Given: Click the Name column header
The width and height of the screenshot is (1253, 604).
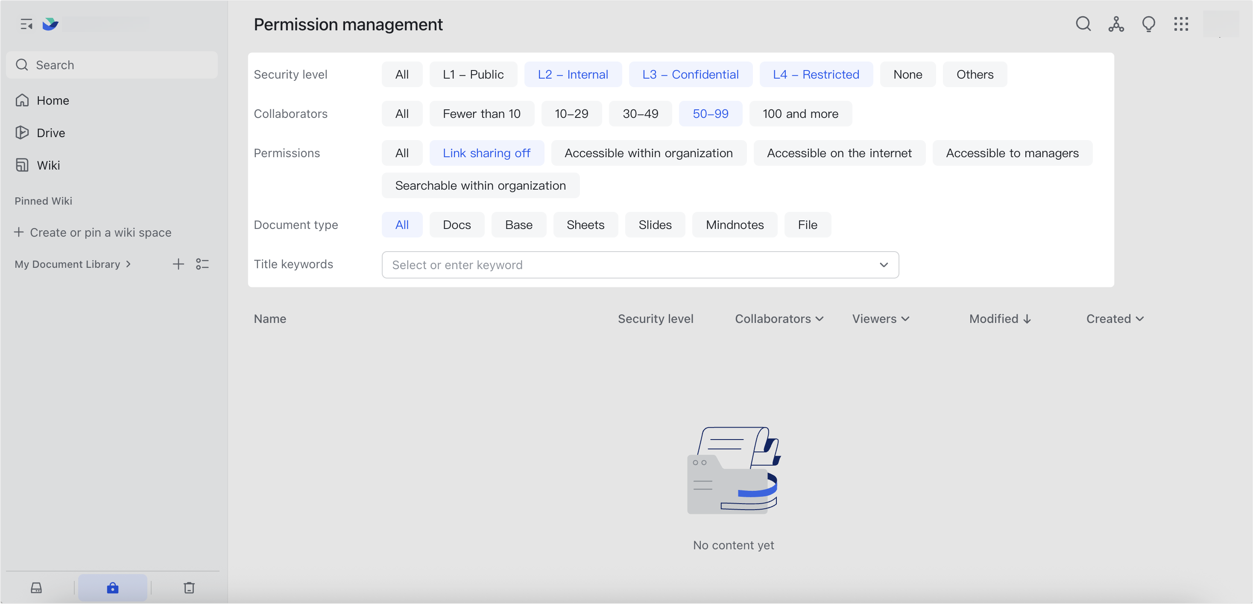Looking at the screenshot, I should click(270, 319).
